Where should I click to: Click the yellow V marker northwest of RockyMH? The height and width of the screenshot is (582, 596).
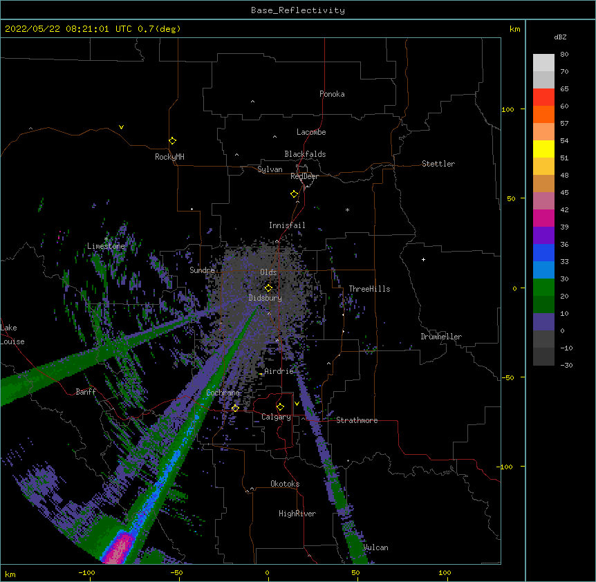[x=121, y=127]
